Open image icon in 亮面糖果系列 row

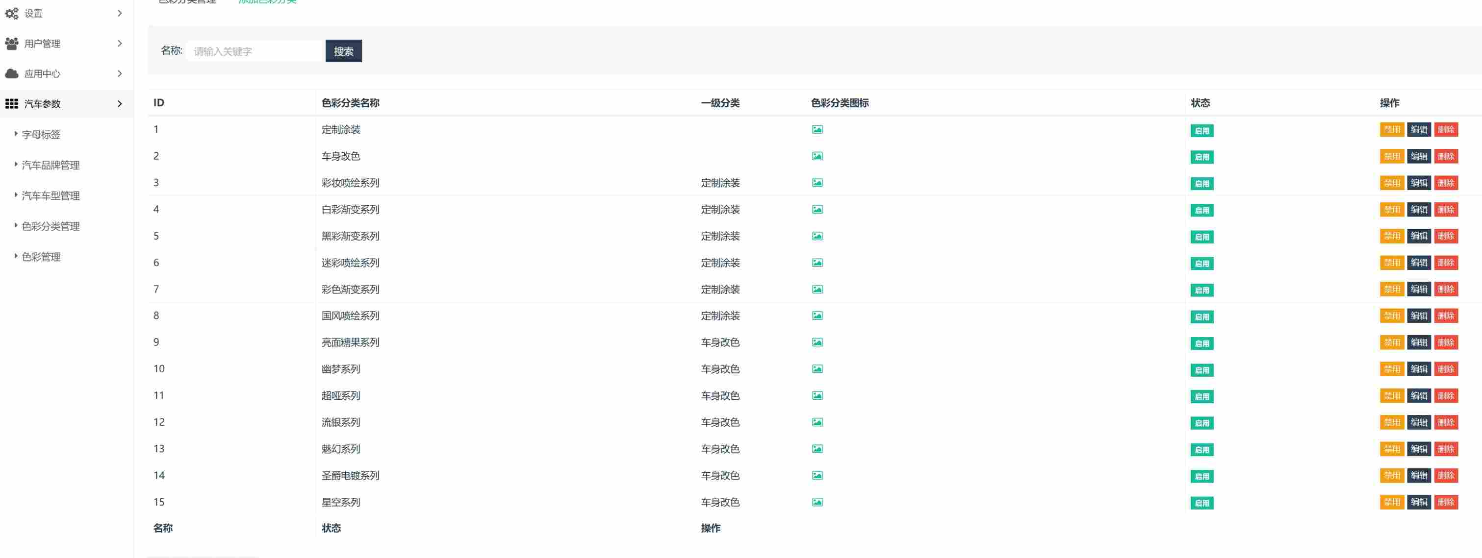coord(817,342)
